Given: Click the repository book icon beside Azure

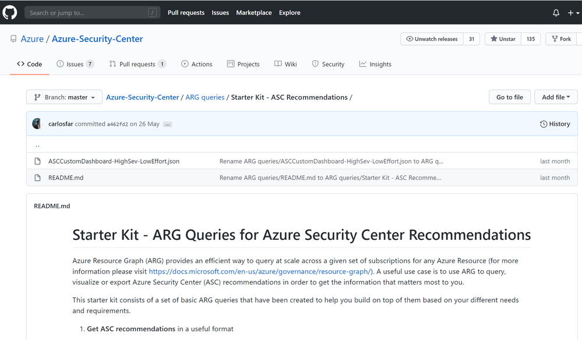Looking at the screenshot, I should [13, 39].
